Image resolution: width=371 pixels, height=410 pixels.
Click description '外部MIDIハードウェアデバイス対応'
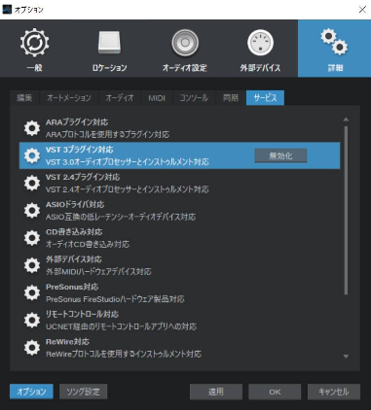[x=98, y=271]
